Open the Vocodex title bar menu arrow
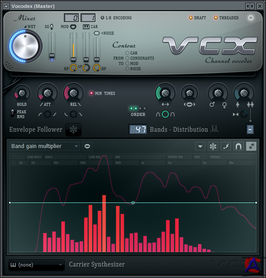Viewport: 266px width, 278px height. (6, 5)
